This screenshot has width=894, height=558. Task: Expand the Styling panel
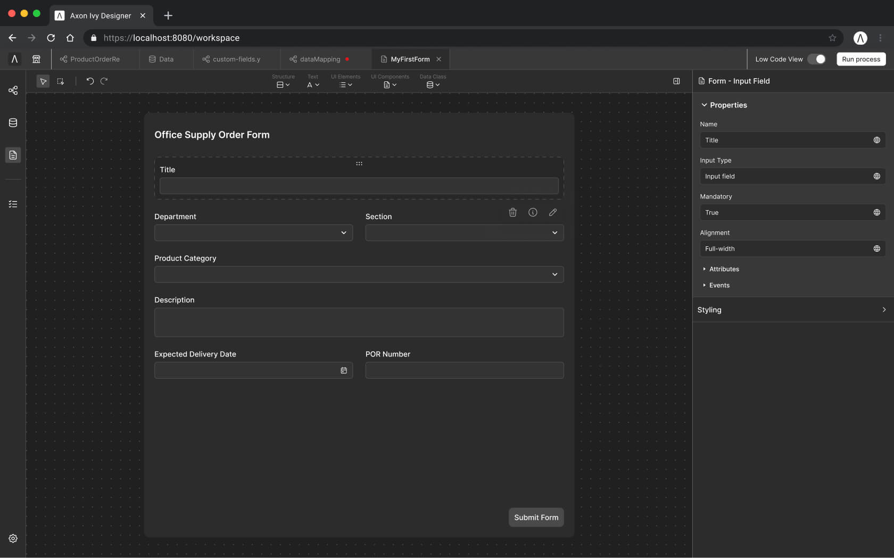pos(793,310)
